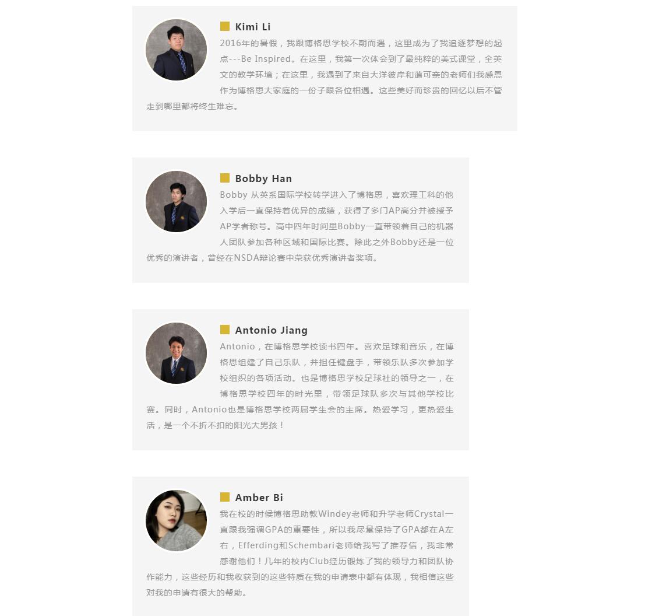Click Antonio's text line ending 阳光大男孩
Viewport: 652px width, 616px height.
214,425
